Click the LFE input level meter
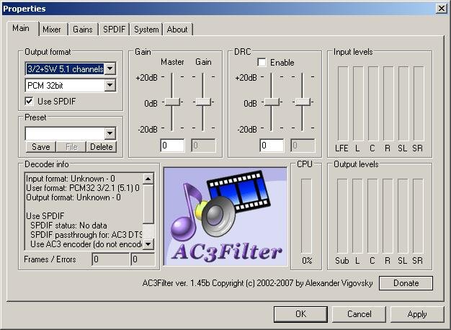This screenshot has height=330, width=451. [x=343, y=104]
